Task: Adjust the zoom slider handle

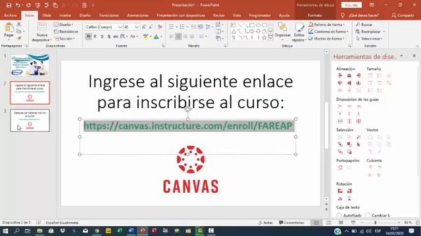Action: coord(376,223)
